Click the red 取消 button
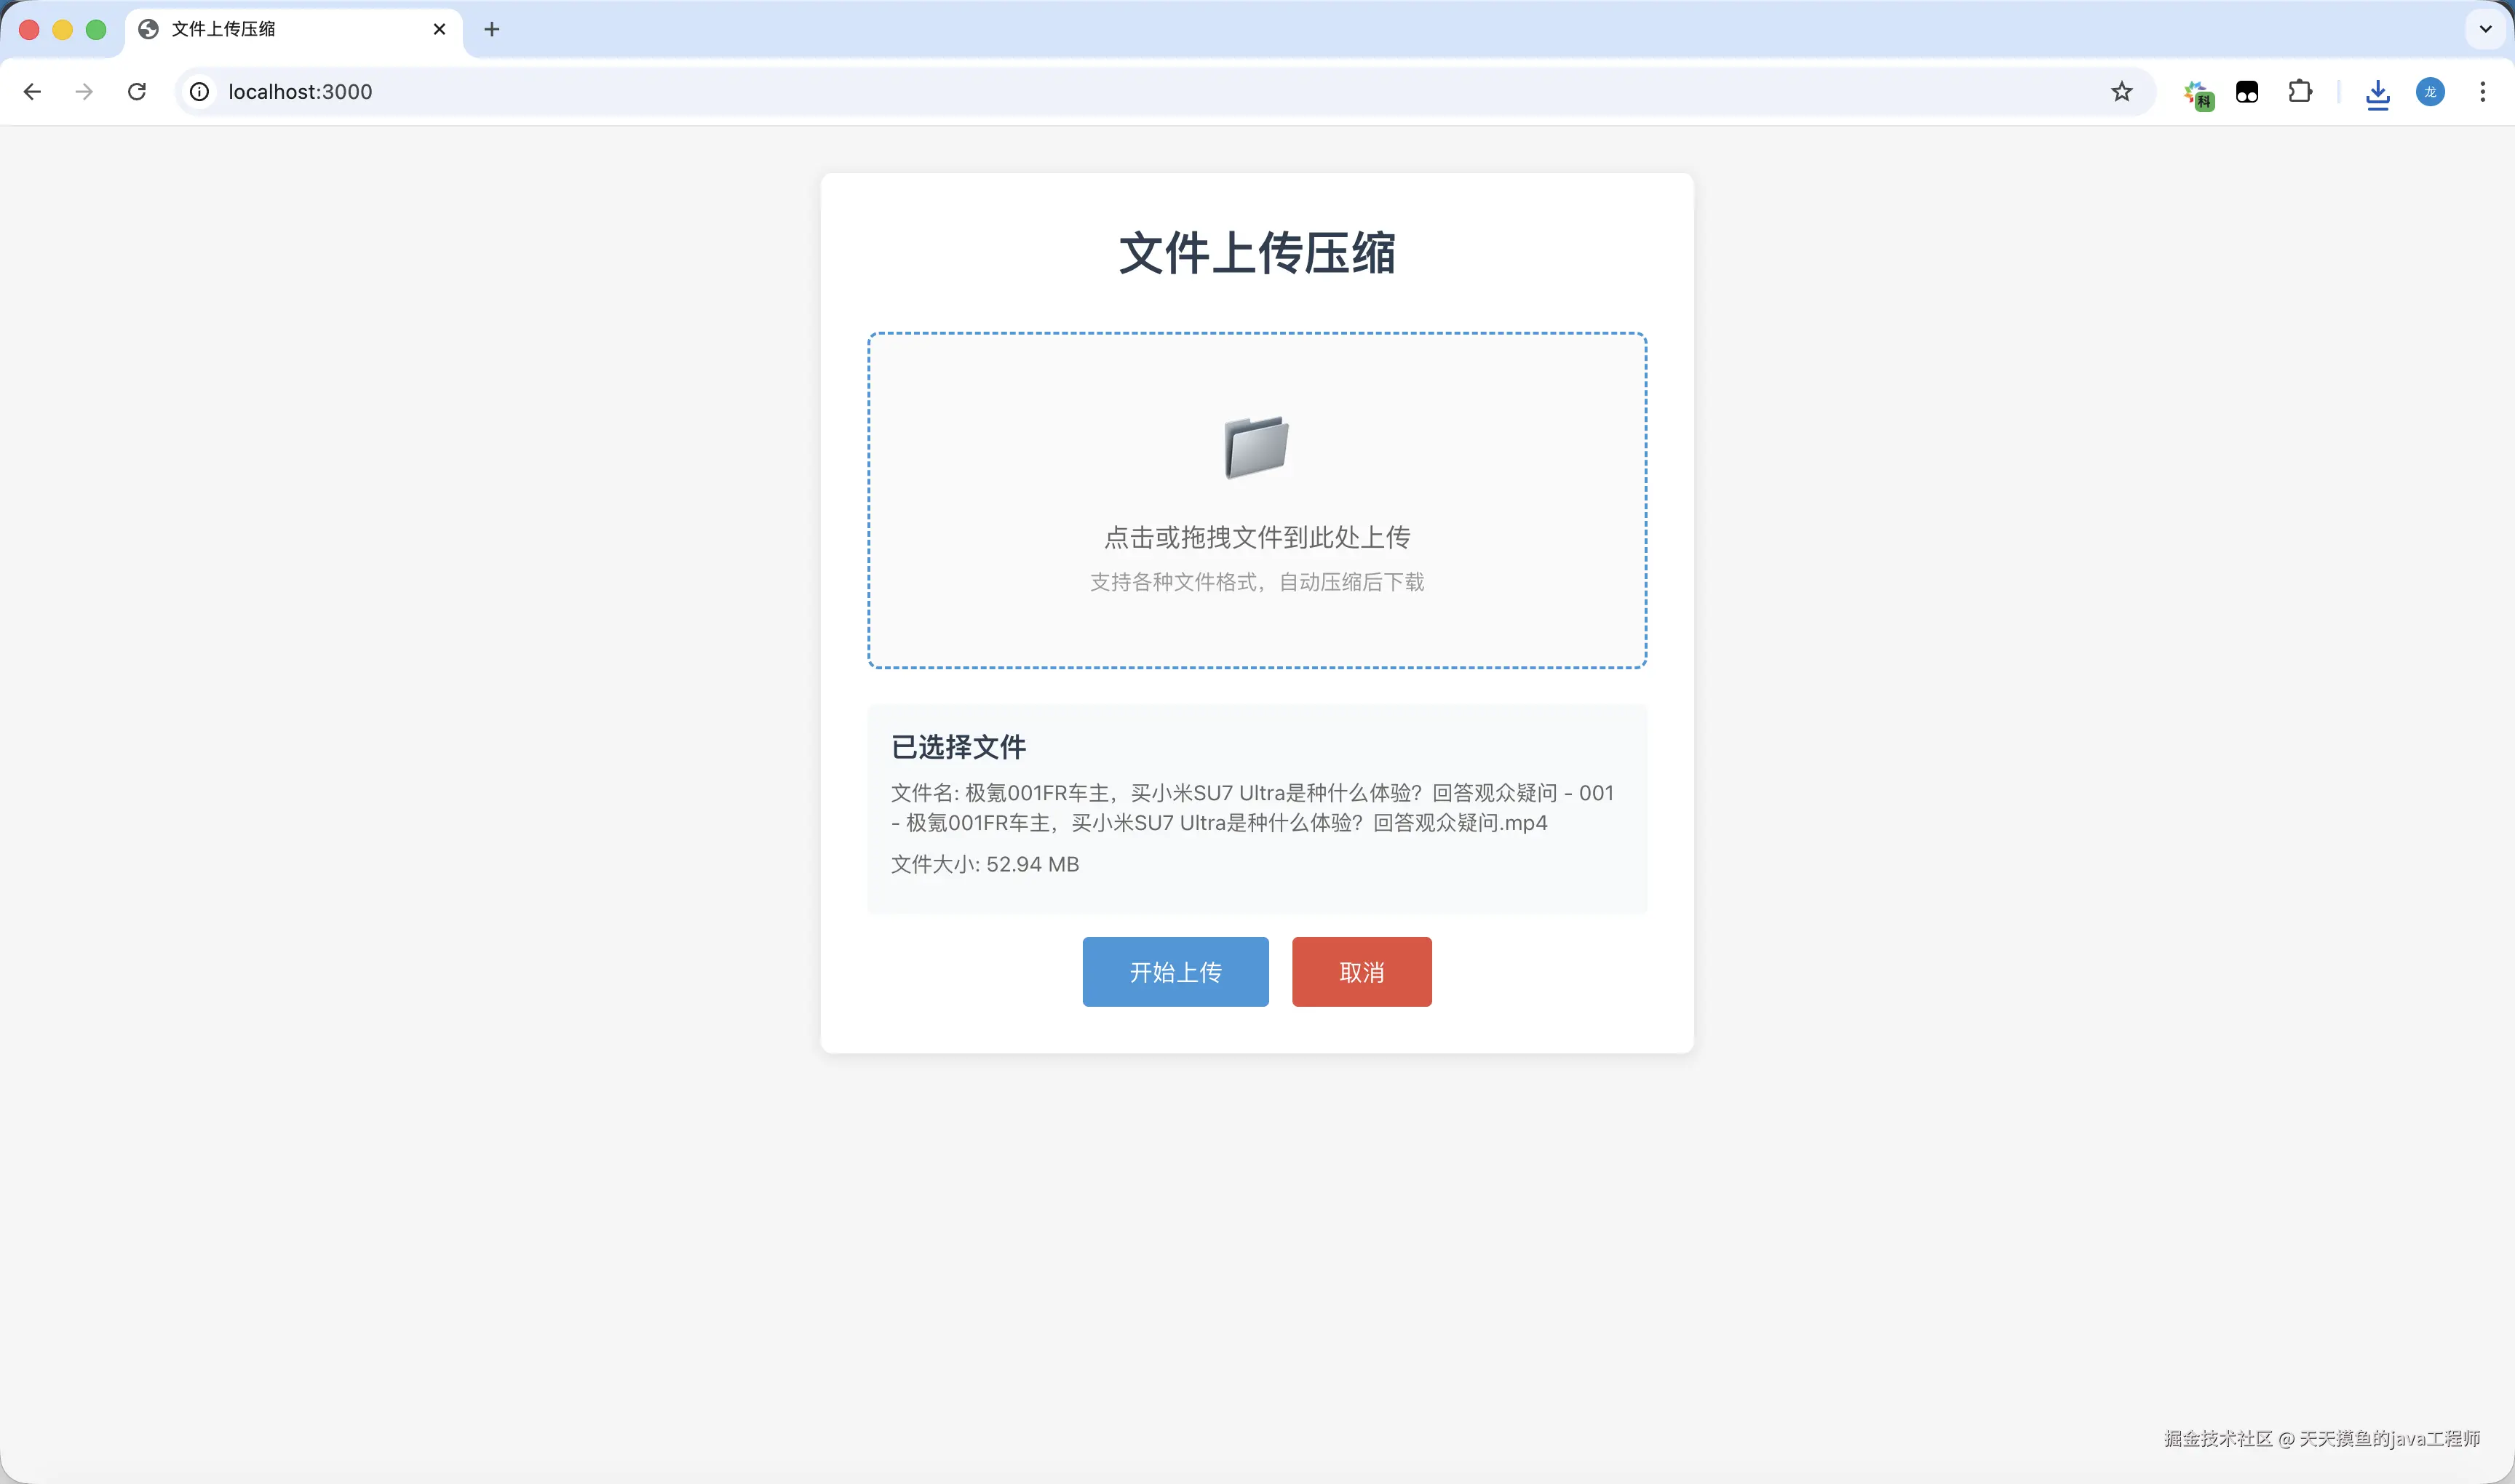Viewport: 2515px width, 1484px height. (1361, 971)
